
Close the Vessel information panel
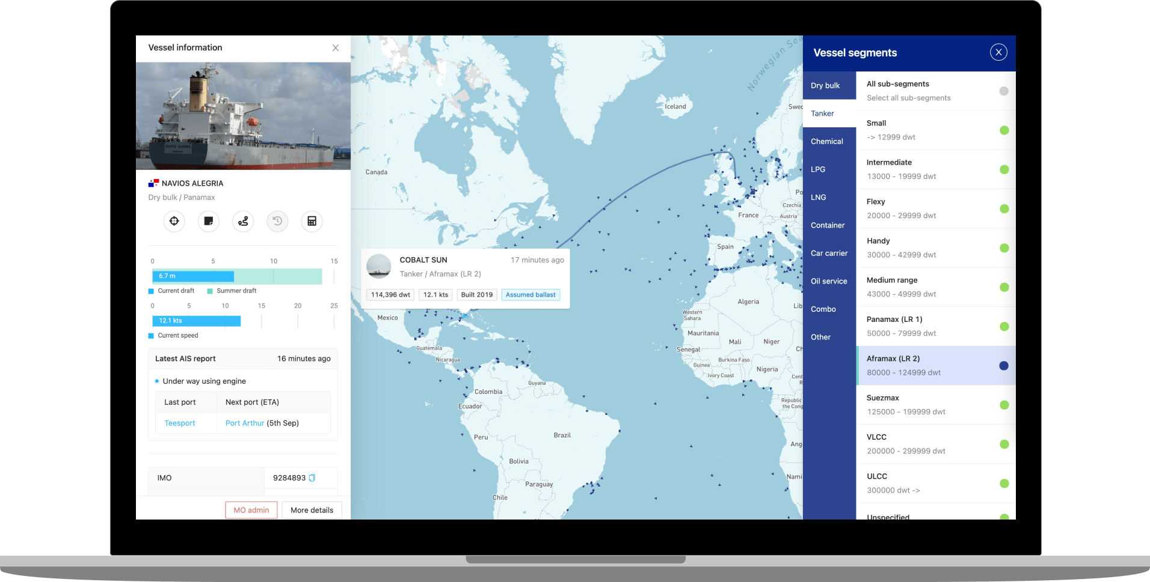pyautogui.click(x=335, y=47)
